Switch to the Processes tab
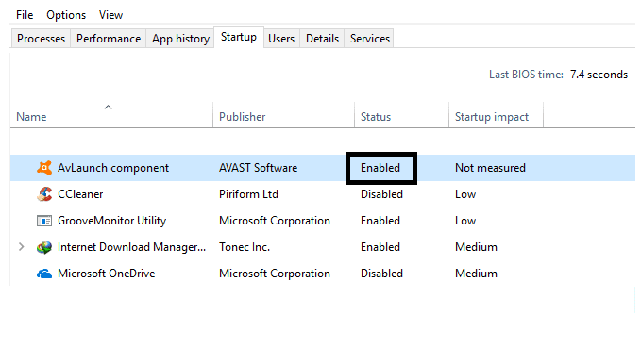This screenshot has width=641, height=349. 41,39
